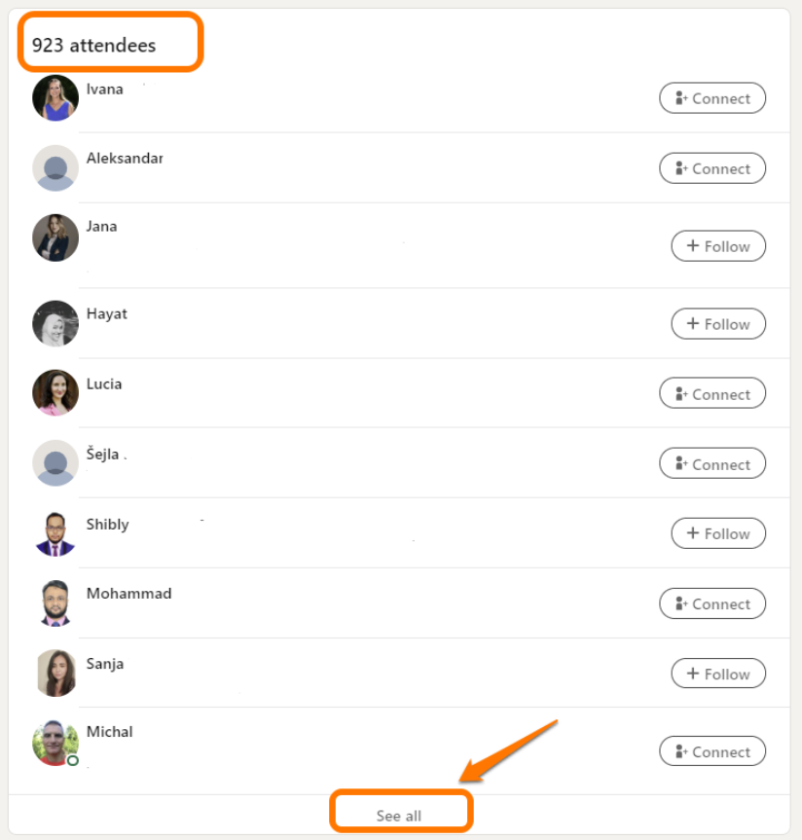Open Ivana's profile photo
This screenshot has height=840, width=802.
point(55,98)
